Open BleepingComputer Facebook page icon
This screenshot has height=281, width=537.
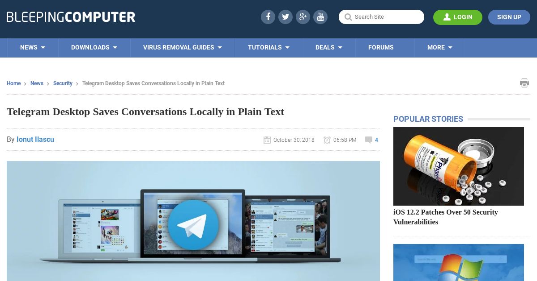pos(268,17)
